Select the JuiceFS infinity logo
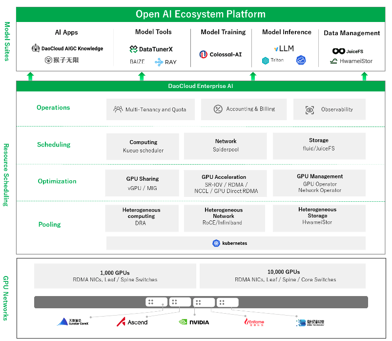Image resolution: width=392 pixels, height=341 pixels. point(338,51)
